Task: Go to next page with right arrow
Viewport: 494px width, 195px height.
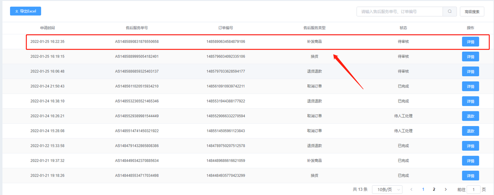Action: coord(446,190)
